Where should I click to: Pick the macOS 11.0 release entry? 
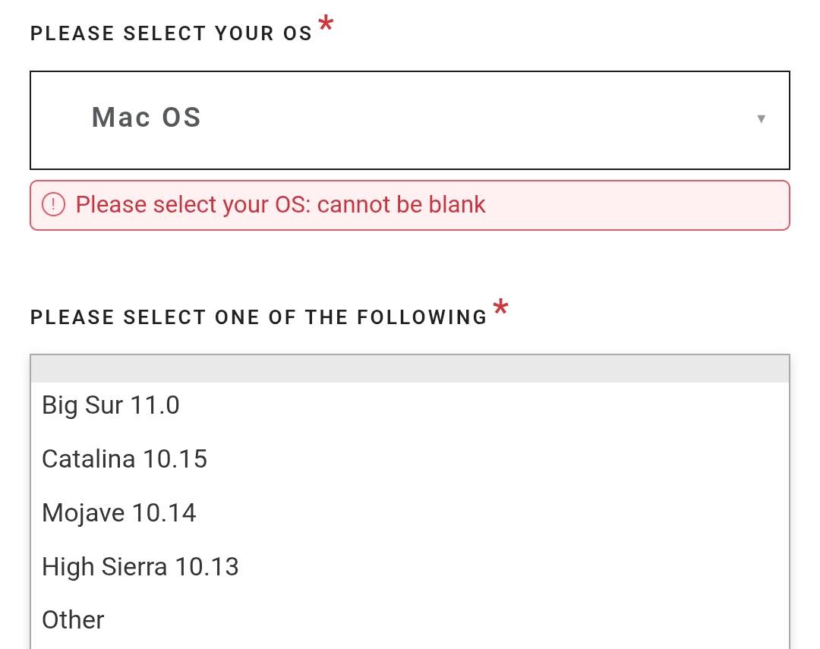(111, 405)
